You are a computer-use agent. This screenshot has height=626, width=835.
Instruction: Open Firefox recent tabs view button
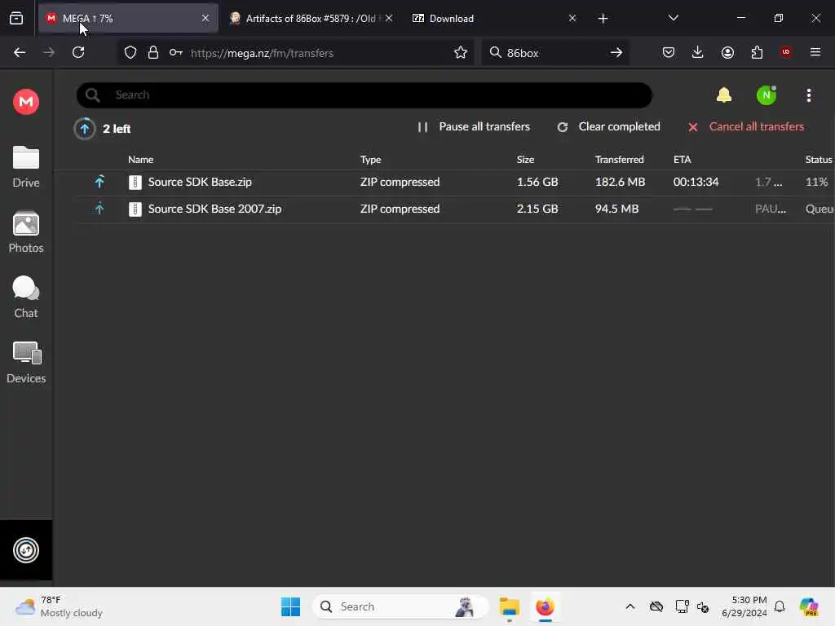pos(16,19)
